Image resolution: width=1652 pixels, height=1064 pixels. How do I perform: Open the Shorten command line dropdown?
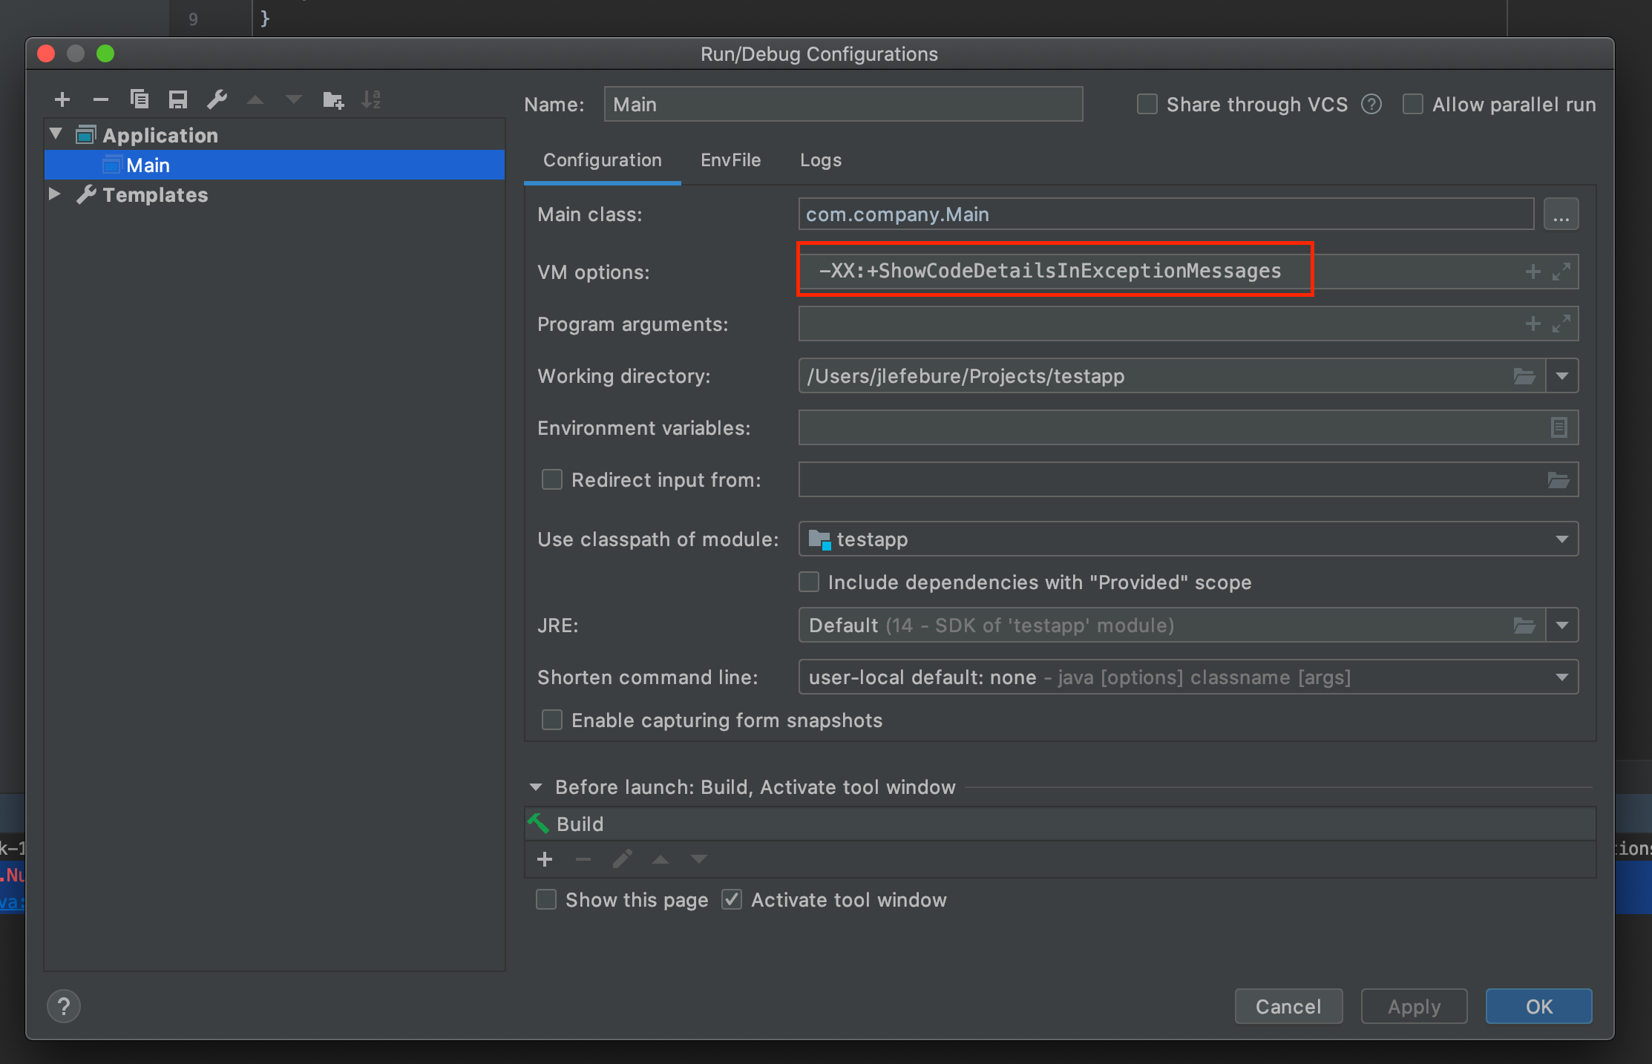pos(1561,677)
